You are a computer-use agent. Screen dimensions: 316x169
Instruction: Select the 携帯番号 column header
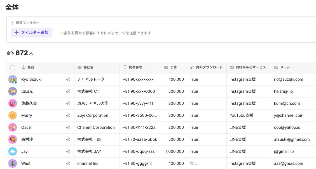135,67
